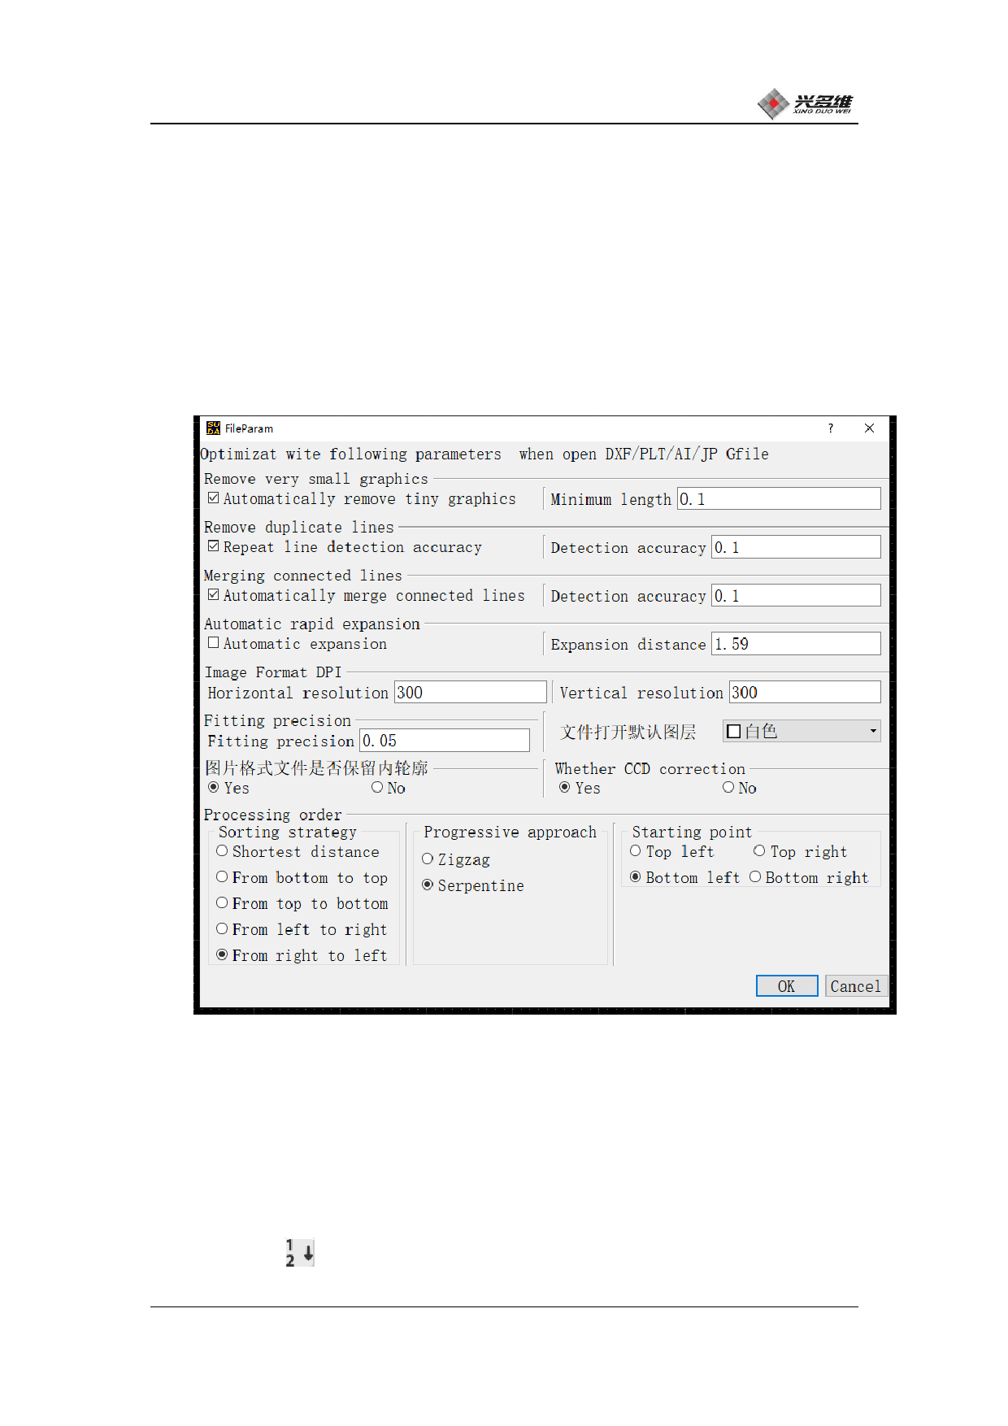The image size is (1008, 1426).
Task: Click the Expansion distance field
Action: (795, 644)
